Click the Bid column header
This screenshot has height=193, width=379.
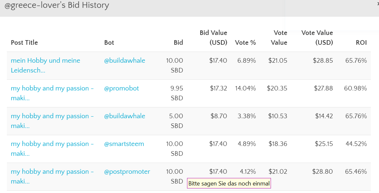coord(178,42)
